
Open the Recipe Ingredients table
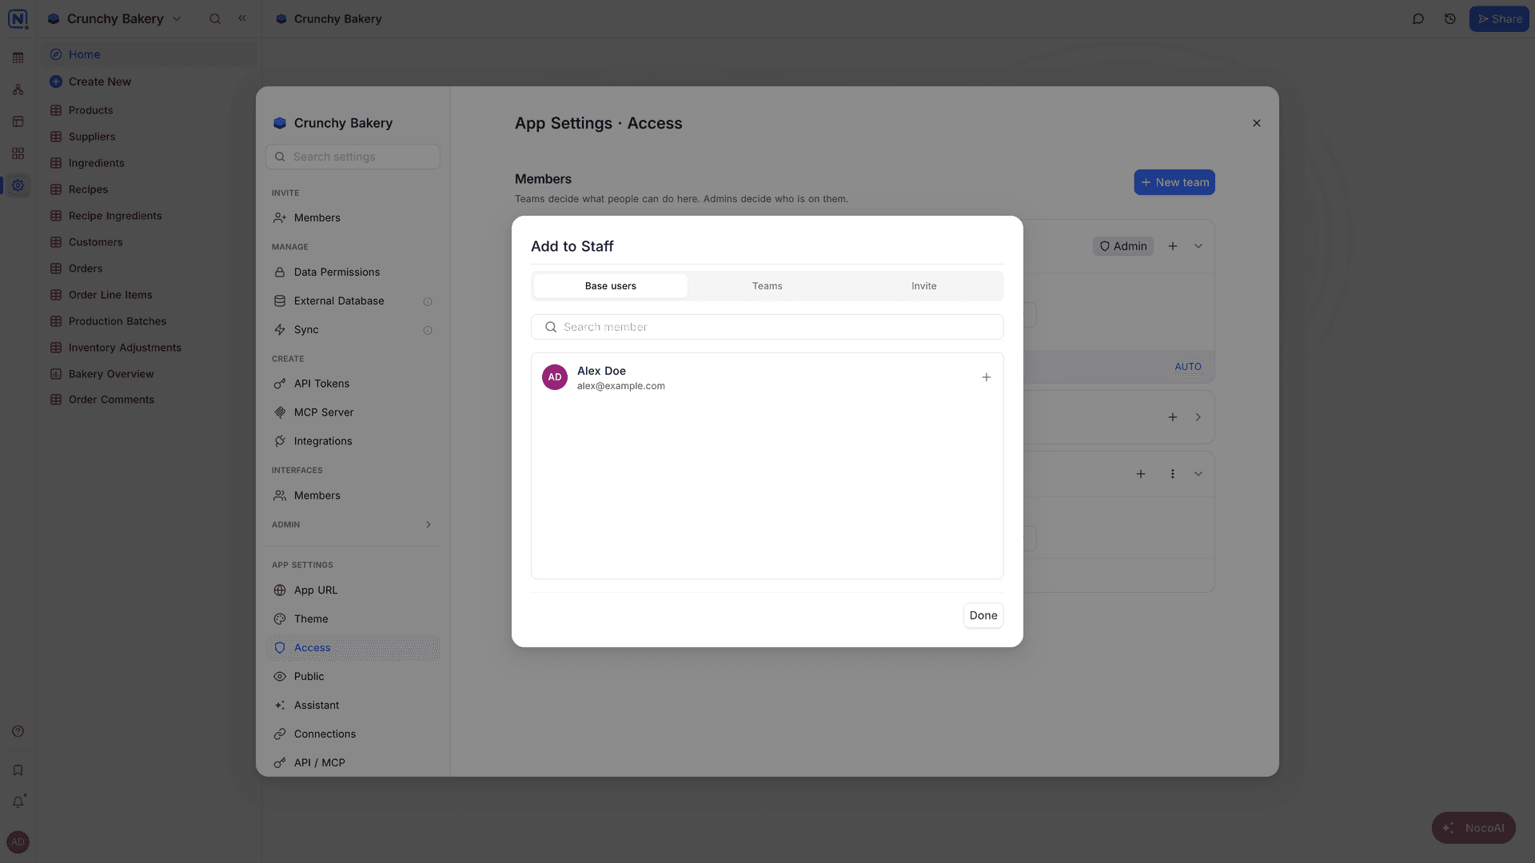click(x=149, y=216)
